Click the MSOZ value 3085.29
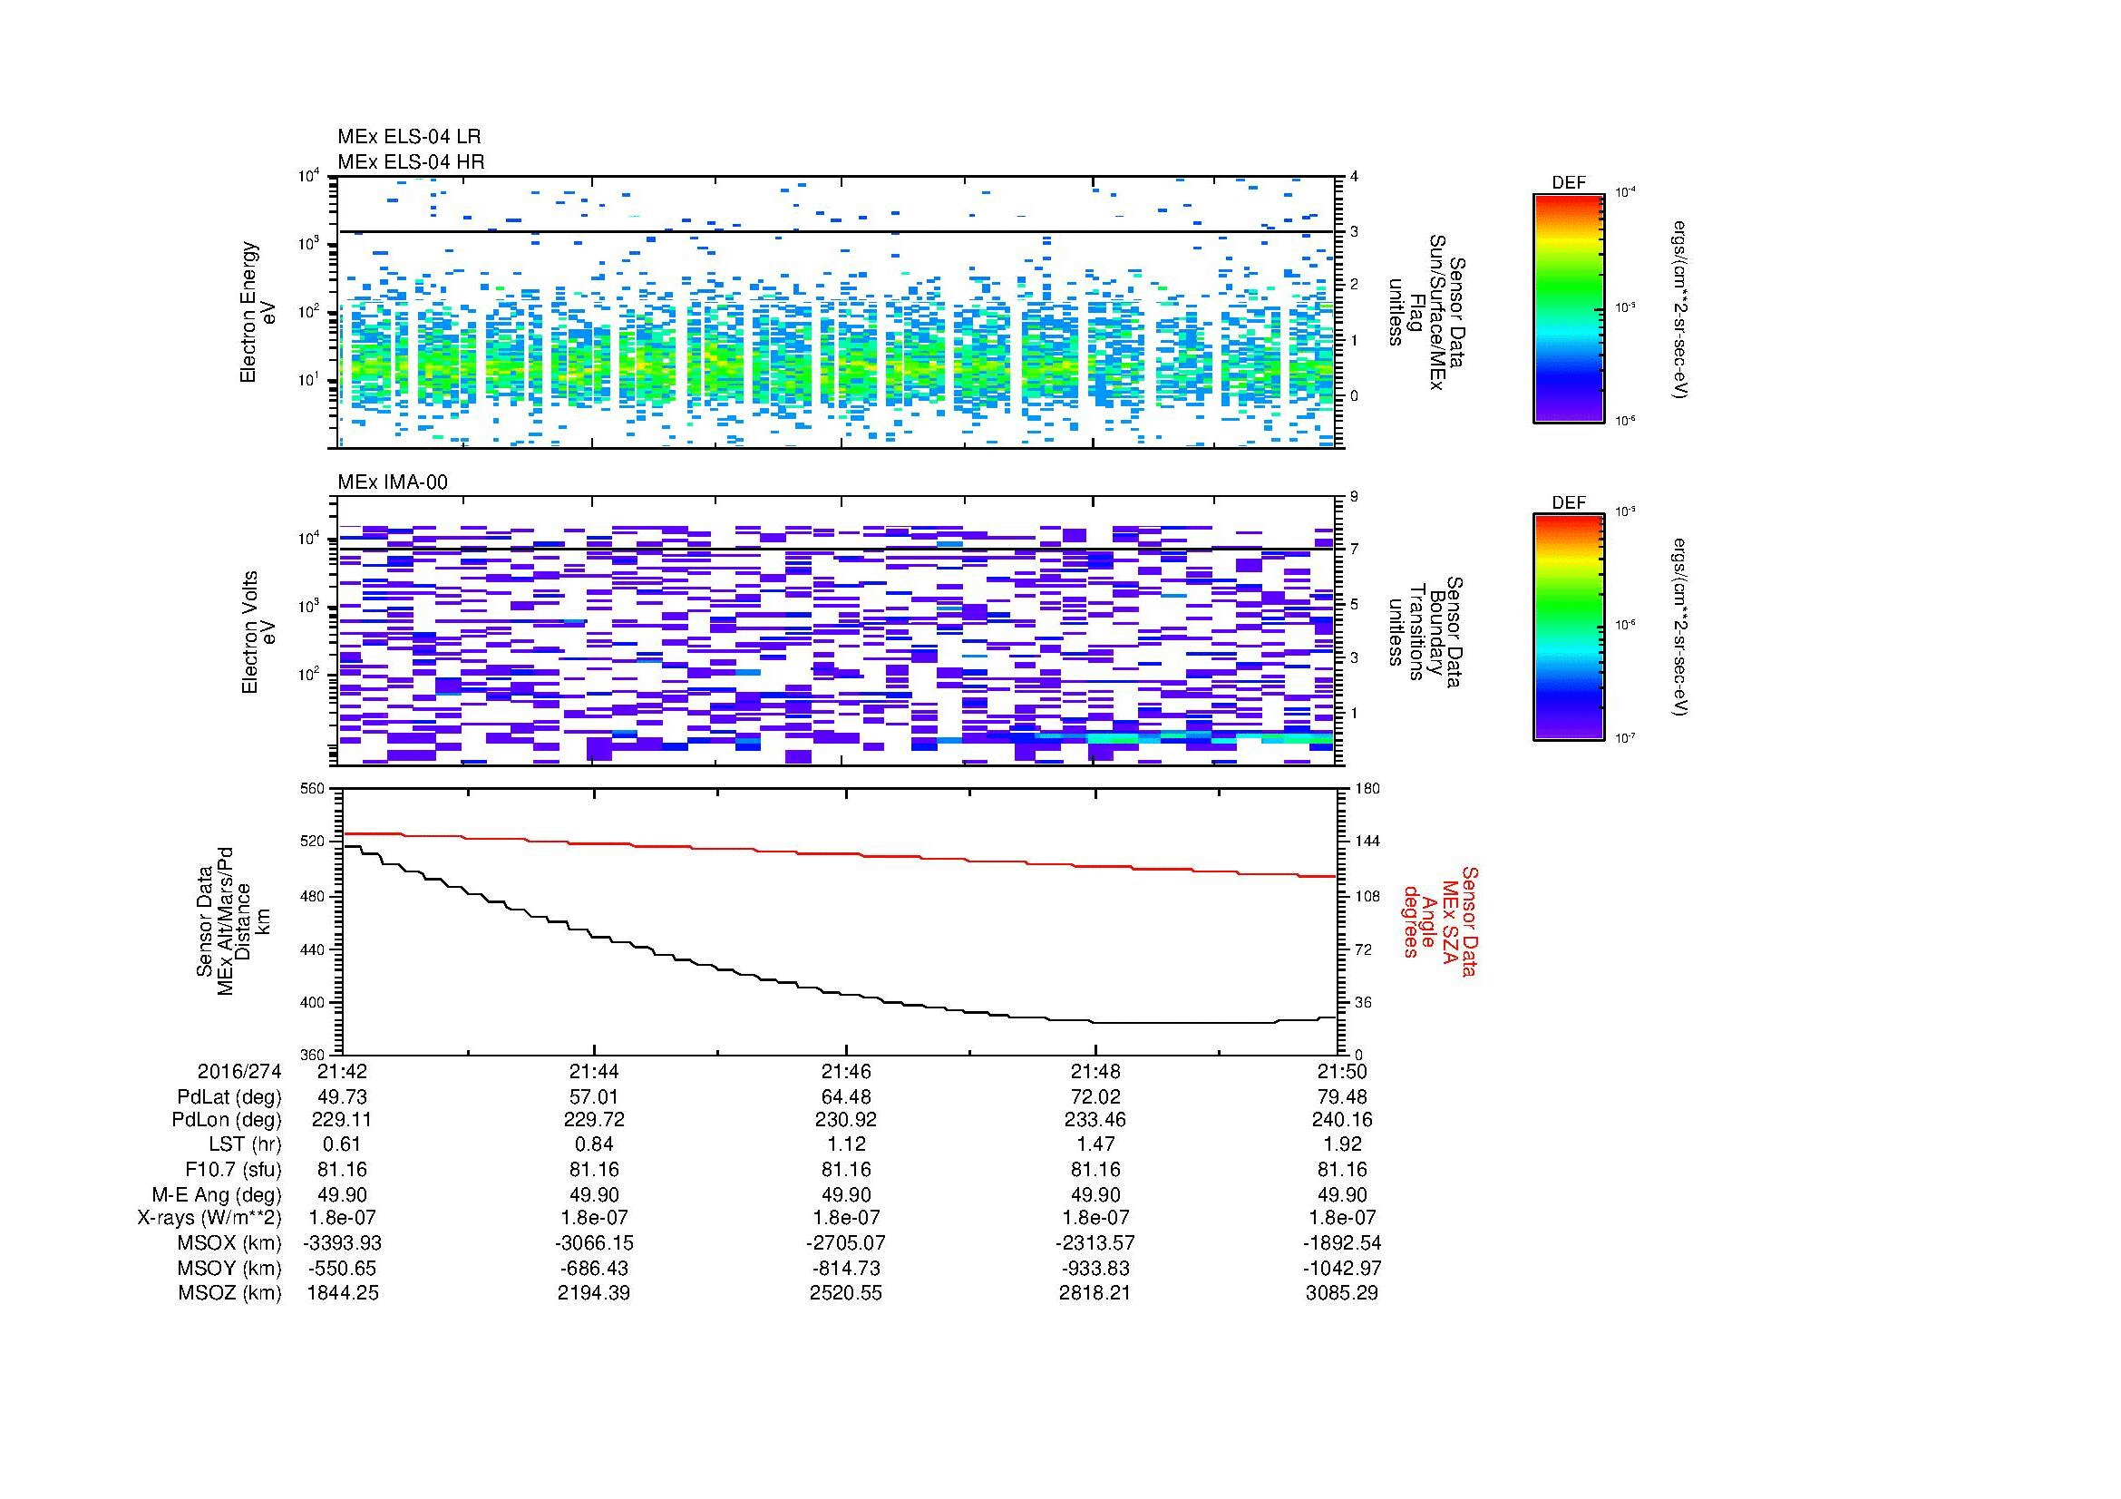This screenshot has height=1499, width=2121. point(1342,1293)
